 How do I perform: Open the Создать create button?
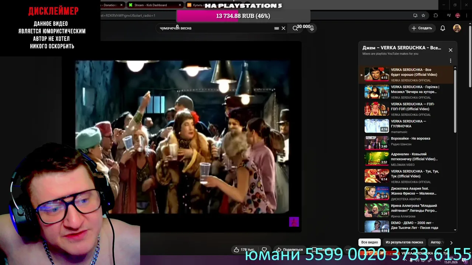[421, 28]
